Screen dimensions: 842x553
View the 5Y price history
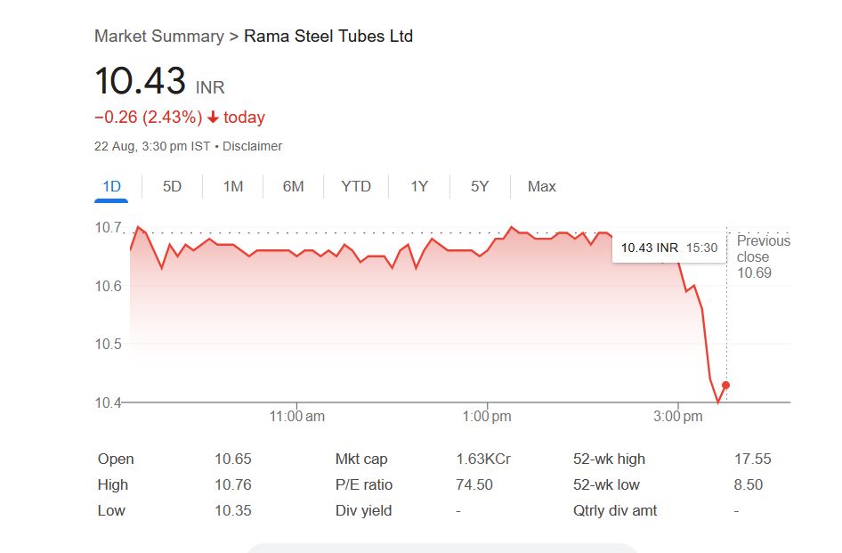[480, 186]
